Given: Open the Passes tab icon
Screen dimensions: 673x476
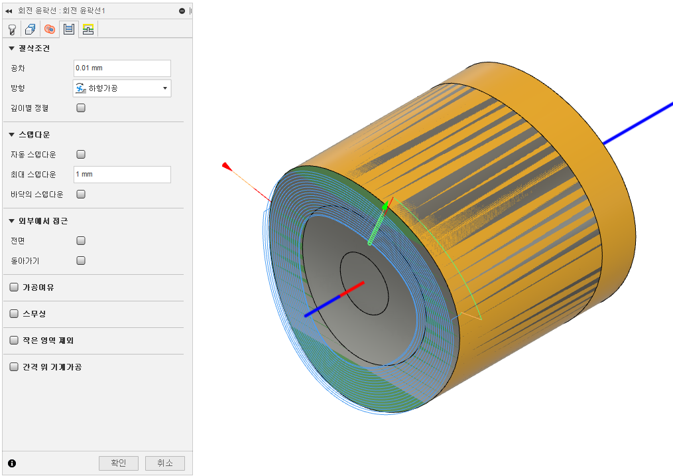Looking at the screenshot, I should tap(69, 29).
